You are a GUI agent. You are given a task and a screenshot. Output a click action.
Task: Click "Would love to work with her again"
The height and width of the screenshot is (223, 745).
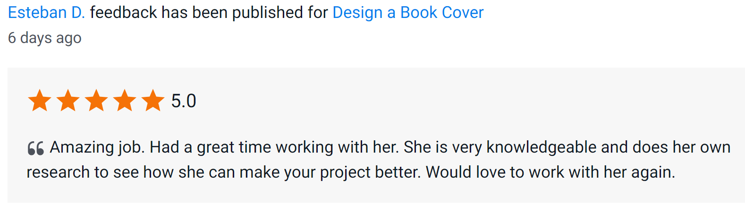click(550, 172)
